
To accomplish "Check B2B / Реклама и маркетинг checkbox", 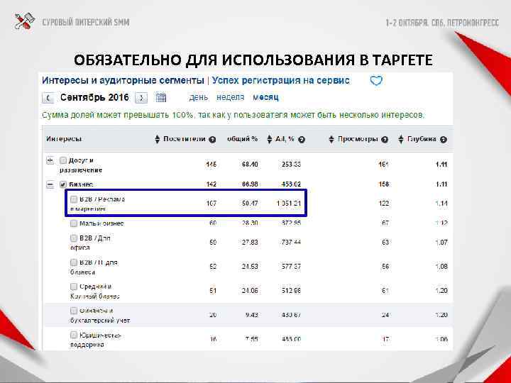I will point(74,199).
